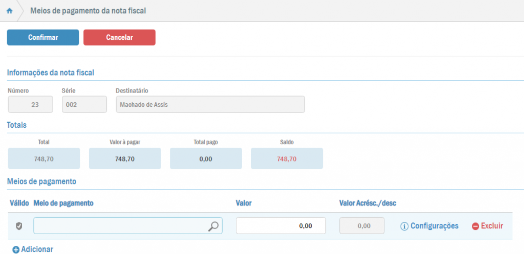The height and width of the screenshot is (254, 524).
Task: Click the Informações da nota fiscal section heading
Action: (x=50, y=73)
